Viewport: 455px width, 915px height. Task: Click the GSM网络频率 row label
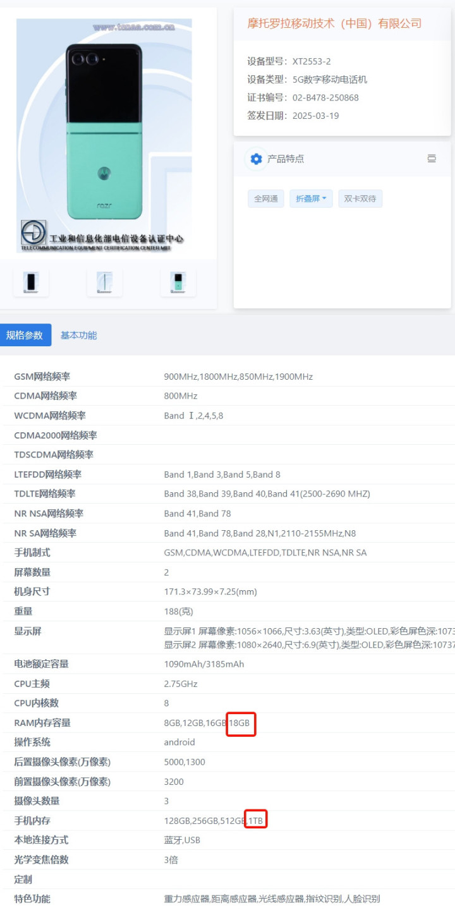[42, 377]
